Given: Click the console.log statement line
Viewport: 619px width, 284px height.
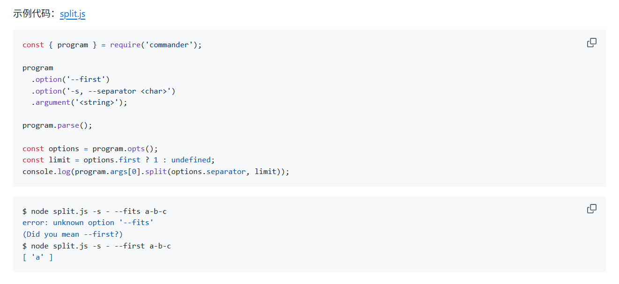Looking at the screenshot, I should click(156, 172).
